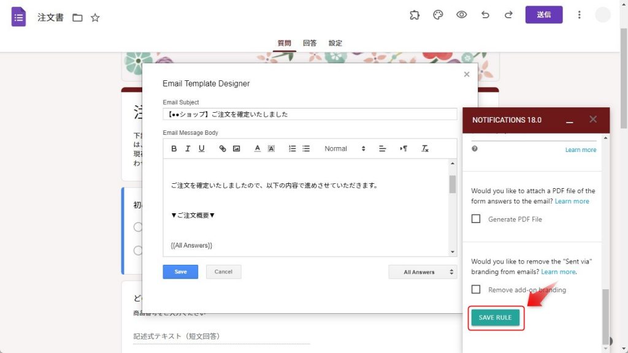
Task: Insert an image in email body
Action: pyautogui.click(x=236, y=148)
